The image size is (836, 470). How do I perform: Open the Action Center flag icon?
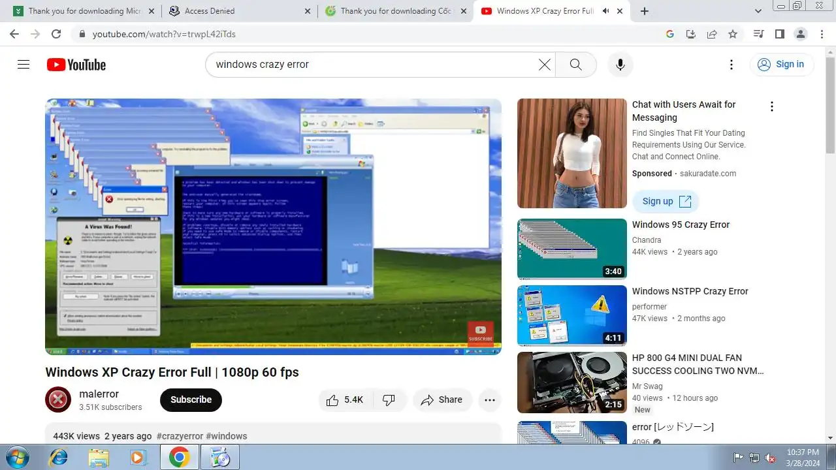coord(739,457)
